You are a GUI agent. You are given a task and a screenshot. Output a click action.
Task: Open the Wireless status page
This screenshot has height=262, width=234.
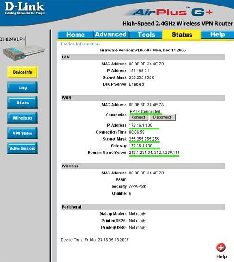coord(23,118)
